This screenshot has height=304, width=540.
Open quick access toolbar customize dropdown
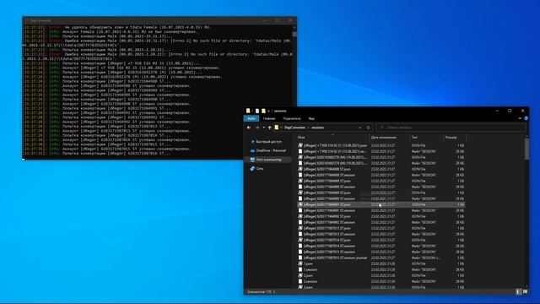pos(268,111)
